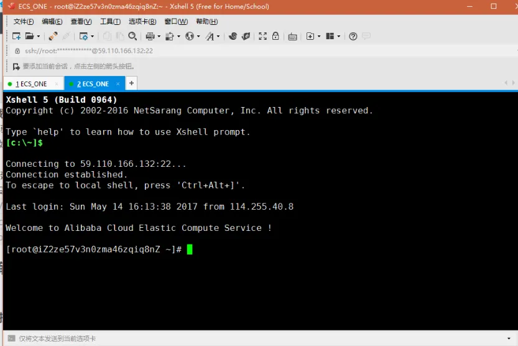Click the Lock screen padlock icon
Image resolution: width=518 pixels, height=346 pixels.
point(275,36)
